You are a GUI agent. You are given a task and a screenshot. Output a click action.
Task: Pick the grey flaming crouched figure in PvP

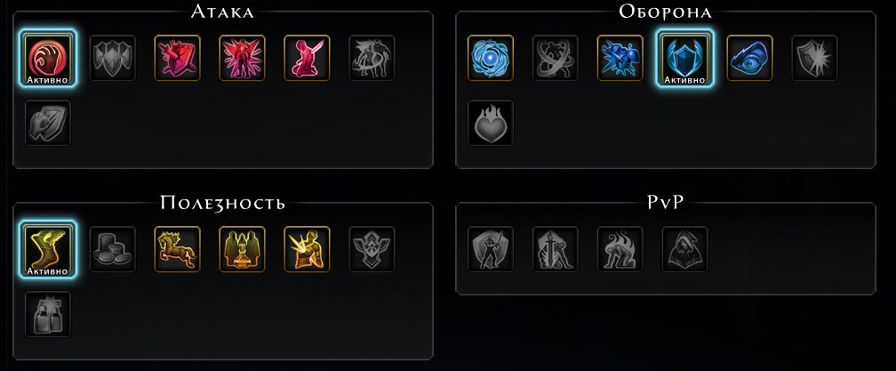click(x=620, y=249)
